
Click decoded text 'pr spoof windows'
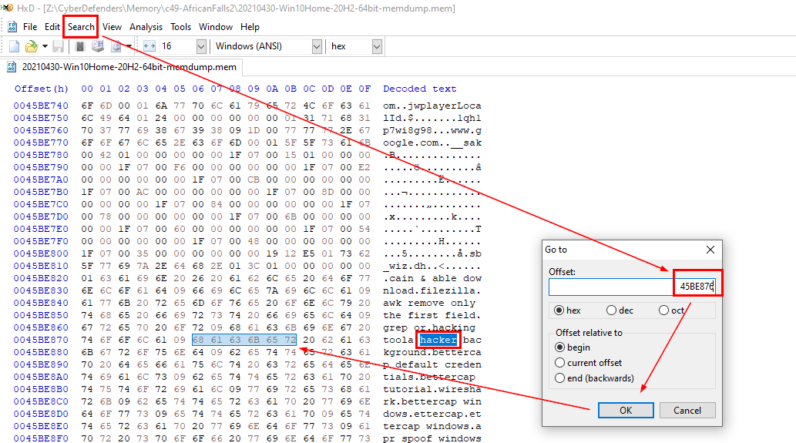click(x=432, y=438)
